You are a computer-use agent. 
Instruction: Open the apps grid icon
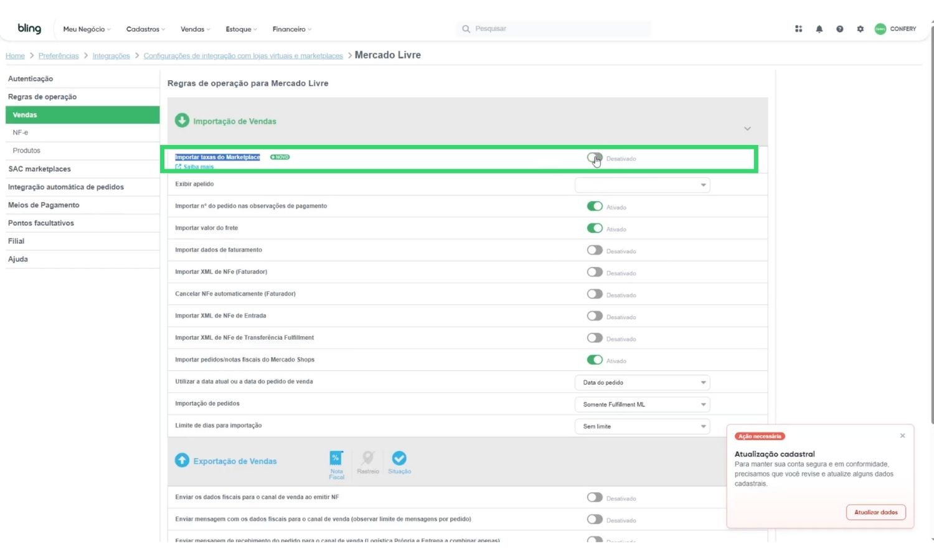click(x=798, y=29)
